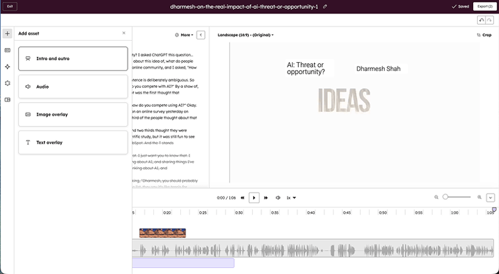The width and height of the screenshot is (499, 274).
Task: Close the Add asset panel
Action: (x=124, y=33)
